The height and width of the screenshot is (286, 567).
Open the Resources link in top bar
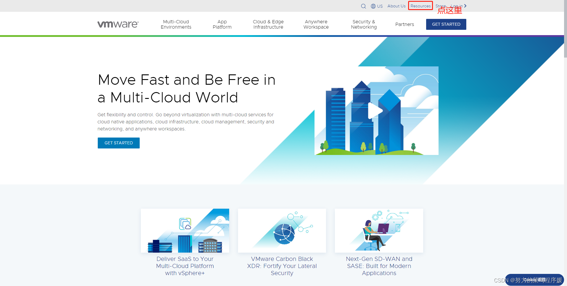click(421, 6)
